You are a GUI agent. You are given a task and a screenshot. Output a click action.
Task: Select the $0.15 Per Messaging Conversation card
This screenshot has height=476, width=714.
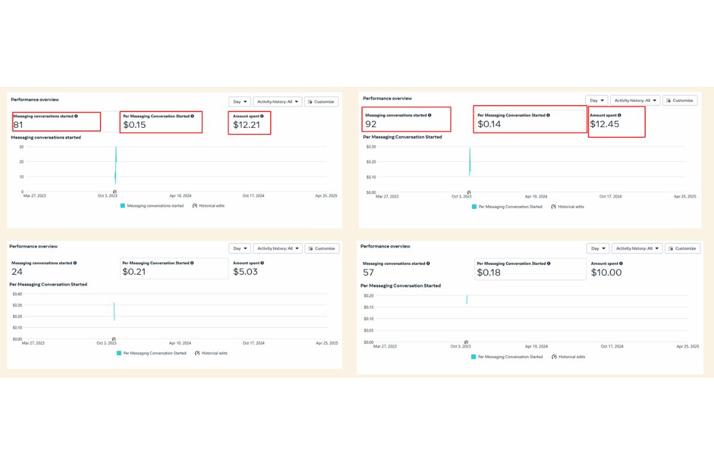point(161,122)
